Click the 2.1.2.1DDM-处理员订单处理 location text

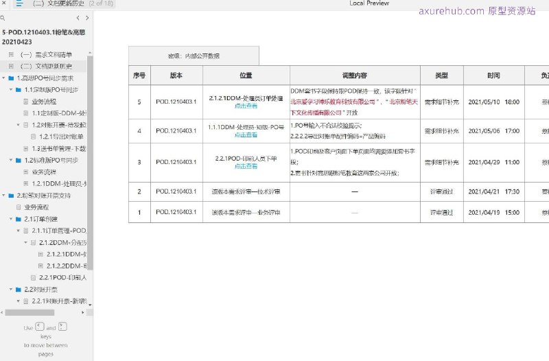coord(246,98)
